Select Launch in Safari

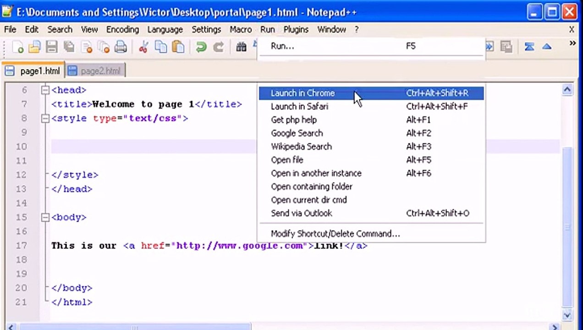[371, 106]
